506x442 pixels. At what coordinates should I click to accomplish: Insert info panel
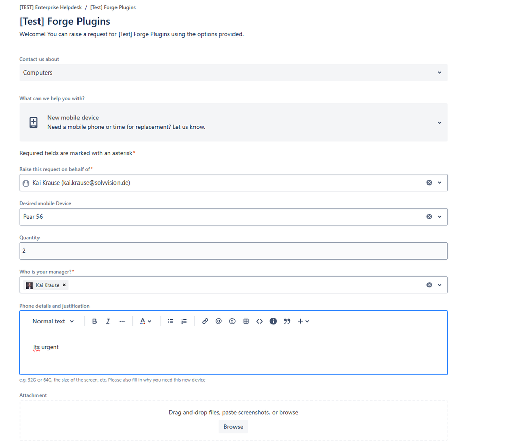[273, 321]
